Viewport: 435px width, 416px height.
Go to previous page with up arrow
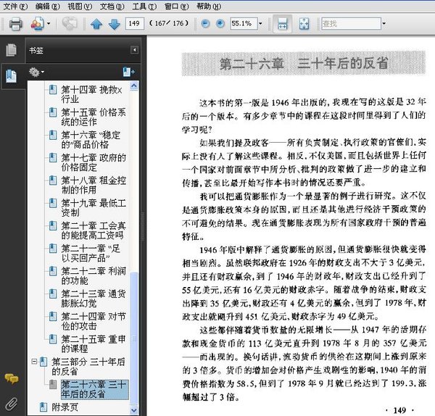click(96, 24)
